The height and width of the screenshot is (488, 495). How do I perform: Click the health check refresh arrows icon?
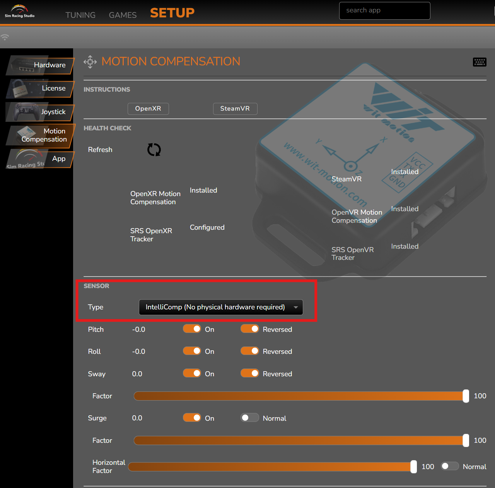click(154, 150)
